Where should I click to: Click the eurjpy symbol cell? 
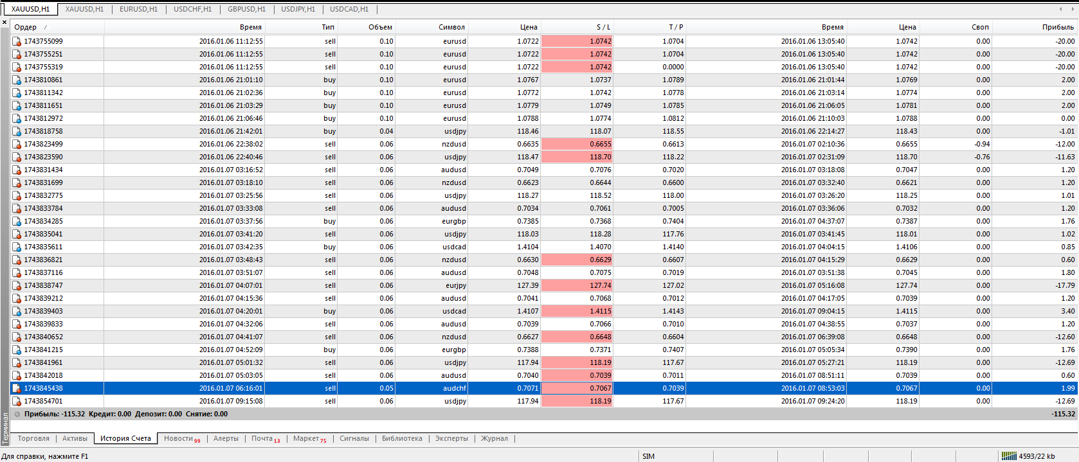(456, 285)
